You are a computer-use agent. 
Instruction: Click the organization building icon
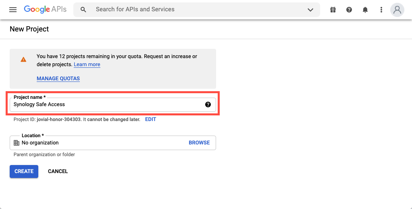click(x=16, y=143)
